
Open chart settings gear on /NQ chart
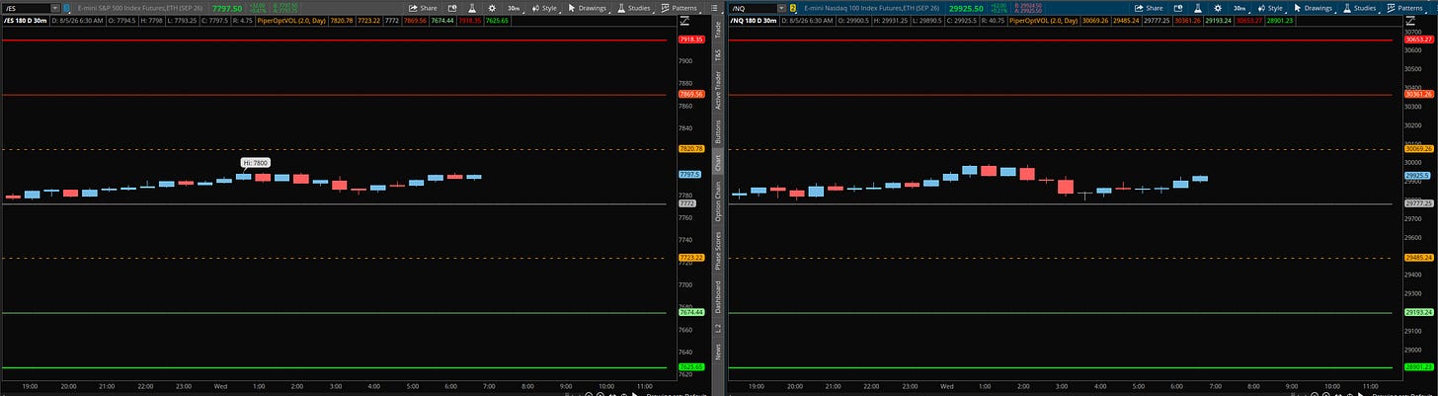point(1218,8)
